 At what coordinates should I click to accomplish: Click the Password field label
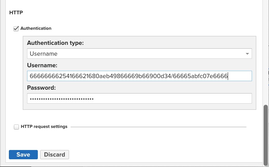(41, 87)
